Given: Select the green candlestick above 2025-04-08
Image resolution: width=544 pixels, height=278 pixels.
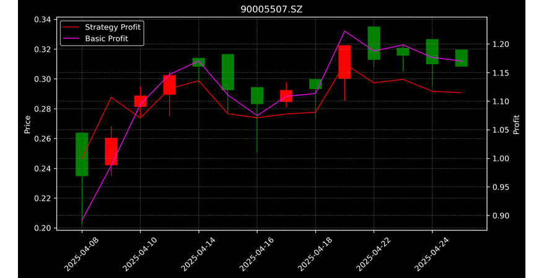Looking at the screenshot, I should click(x=82, y=154).
